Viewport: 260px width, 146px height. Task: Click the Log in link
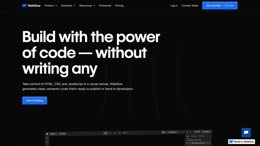(174, 5)
